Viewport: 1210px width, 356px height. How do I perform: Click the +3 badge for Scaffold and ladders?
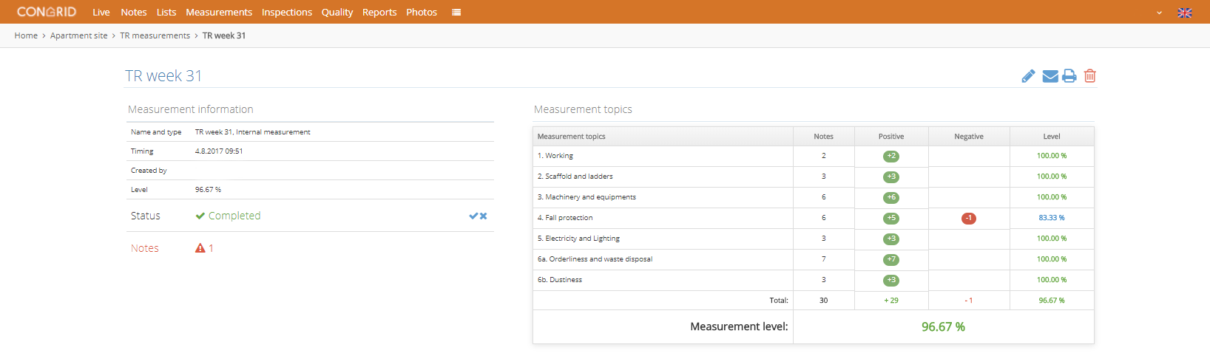891,177
